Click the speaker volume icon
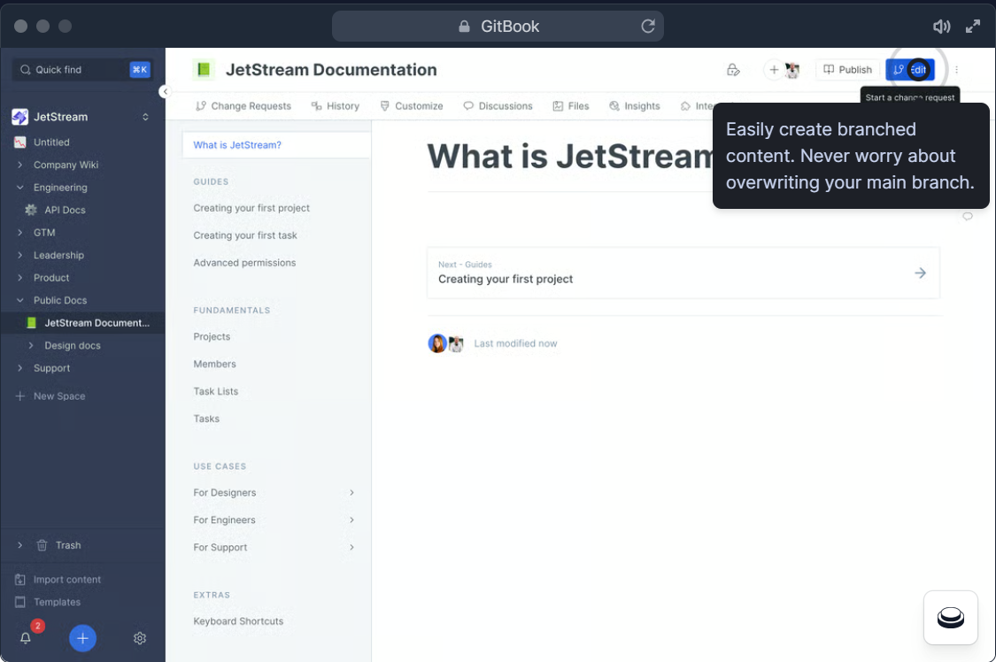The width and height of the screenshot is (996, 662). tap(941, 27)
